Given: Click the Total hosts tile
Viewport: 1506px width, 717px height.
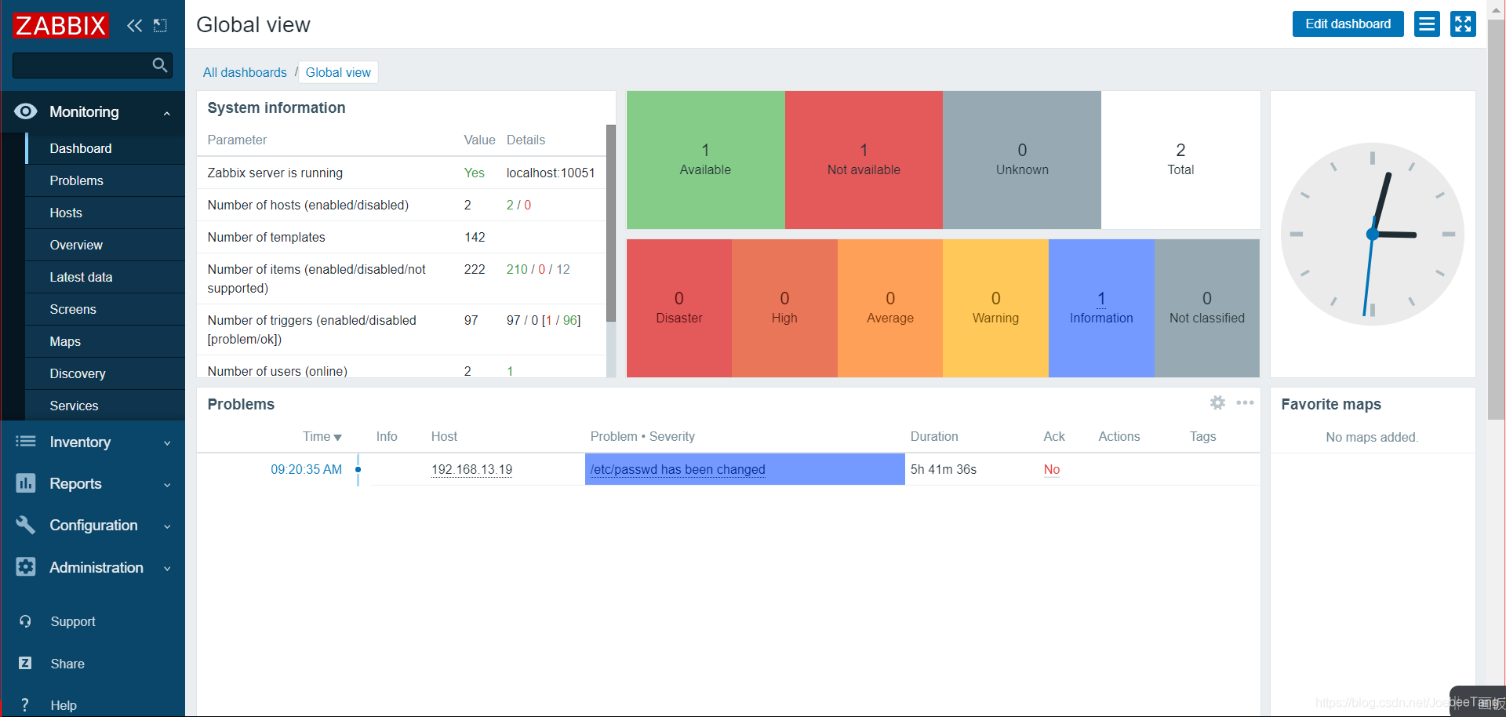Looking at the screenshot, I should (1180, 160).
